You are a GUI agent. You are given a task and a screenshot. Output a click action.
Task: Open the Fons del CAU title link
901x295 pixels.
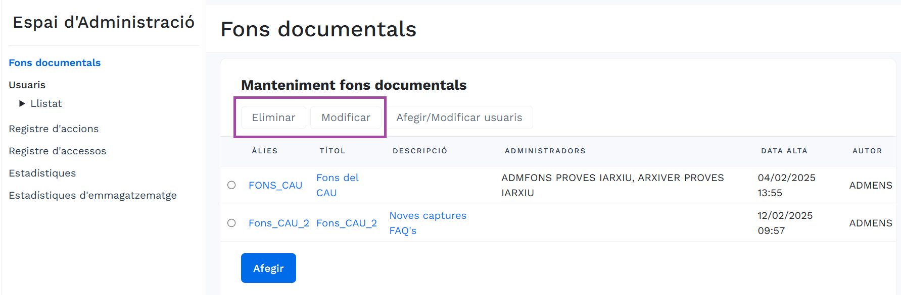click(337, 185)
